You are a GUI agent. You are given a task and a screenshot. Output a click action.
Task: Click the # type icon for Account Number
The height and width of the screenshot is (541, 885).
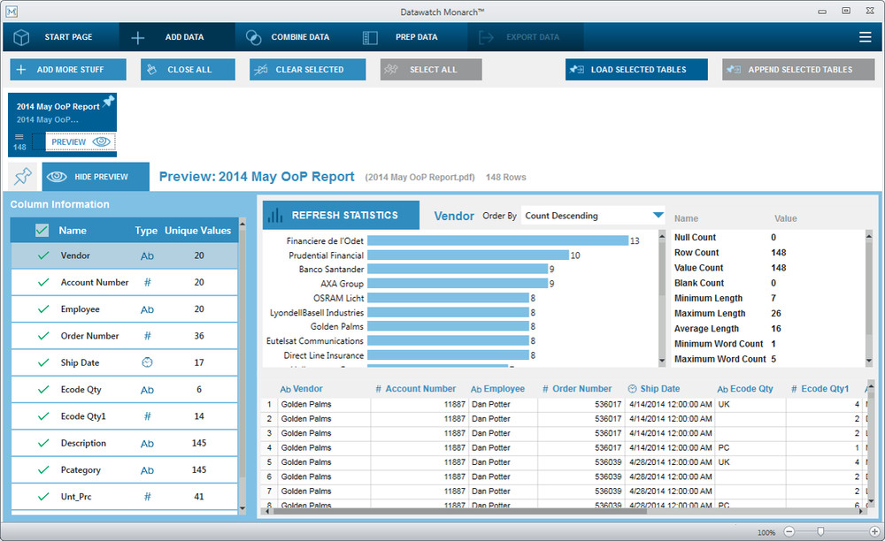(147, 282)
